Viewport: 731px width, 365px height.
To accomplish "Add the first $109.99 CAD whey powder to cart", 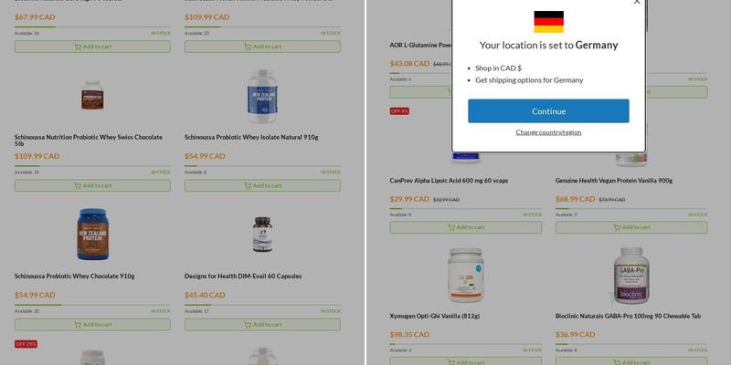I will click(262, 47).
